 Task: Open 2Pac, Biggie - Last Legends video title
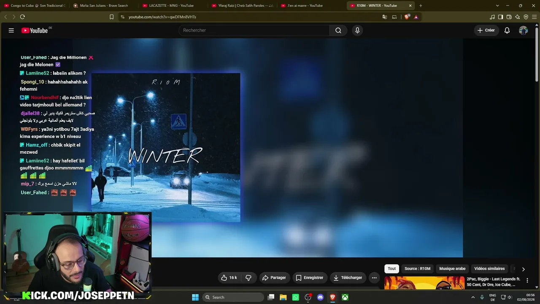tap(494, 282)
